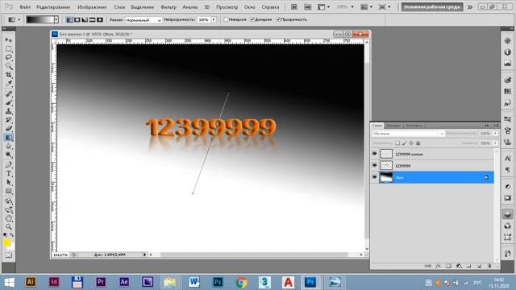Delete layer using trash icon

(x=489, y=266)
